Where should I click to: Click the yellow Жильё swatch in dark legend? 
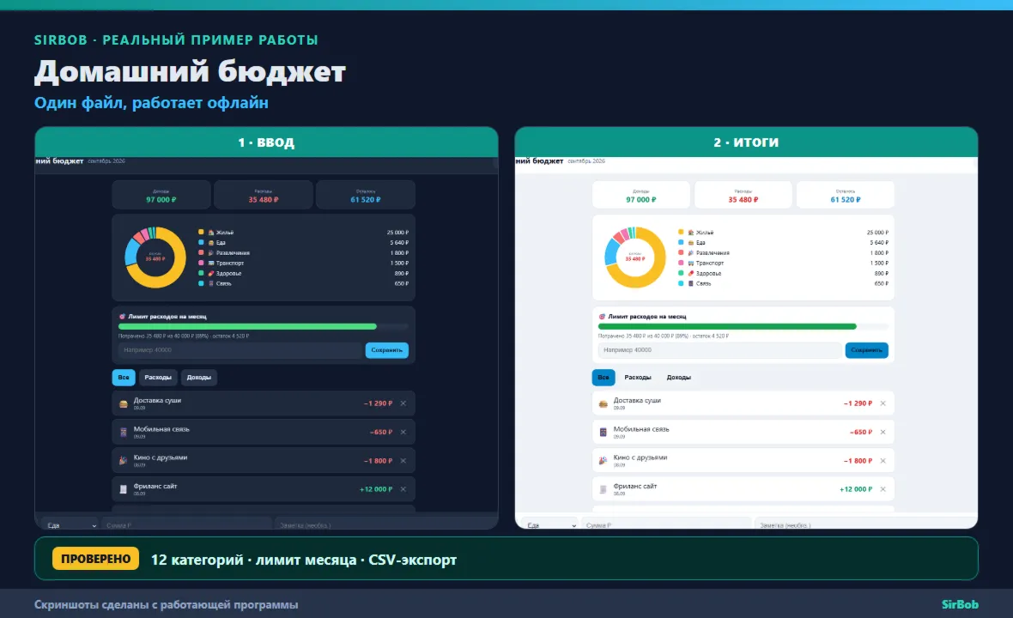coord(201,232)
